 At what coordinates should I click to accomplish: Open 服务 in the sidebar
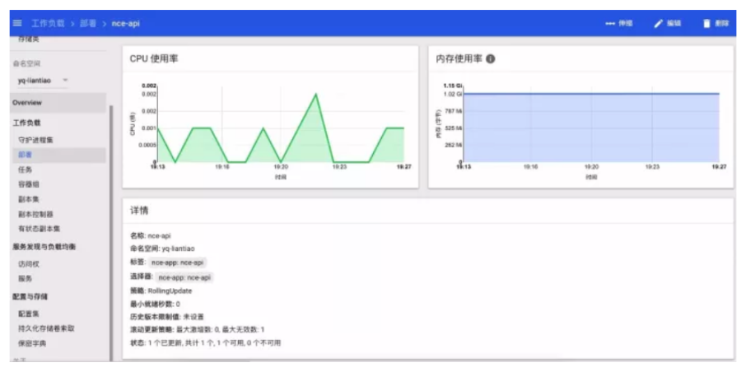click(26, 279)
